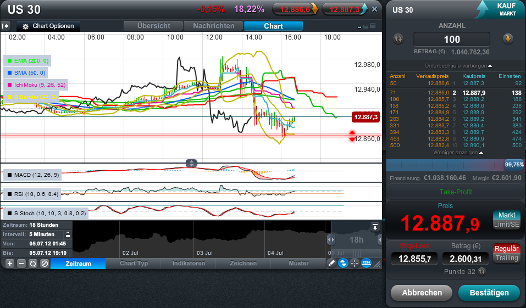Screen dimensions: 526x308
Task: Click the orange sell arrow price 12.886,6
Action: 295,9
